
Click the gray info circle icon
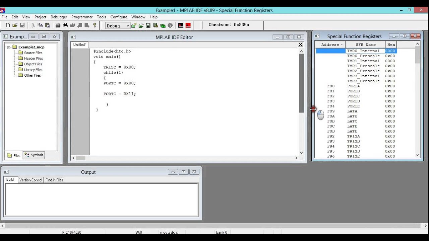click(170, 25)
